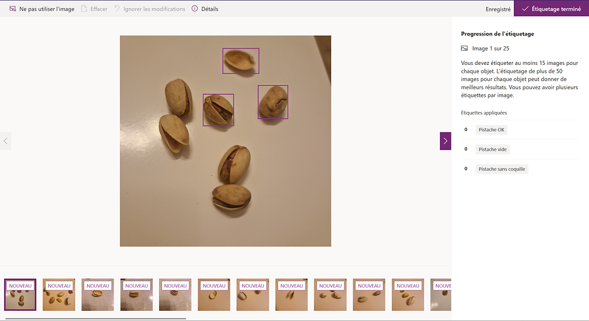589x321 pixels.
Task: Click the image icon beside 'Image 1 sur 25'
Action: click(464, 49)
